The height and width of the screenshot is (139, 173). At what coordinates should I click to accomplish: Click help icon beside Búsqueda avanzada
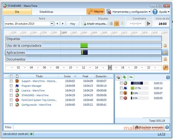[167, 128]
